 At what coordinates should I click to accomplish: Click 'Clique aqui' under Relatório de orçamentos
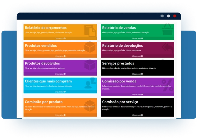tap(60, 38)
